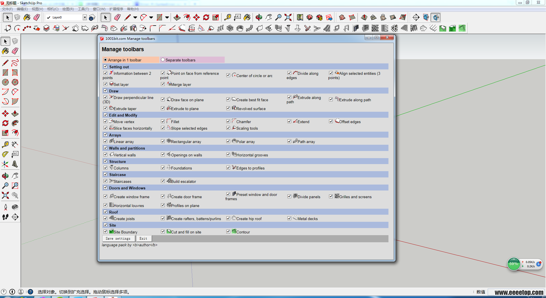Viewport: 546px width, 298px height.
Task: Select the Walk footprints tool
Action: 5,217
